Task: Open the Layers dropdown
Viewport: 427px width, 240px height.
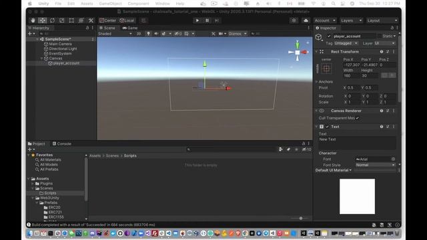Action: point(352,21)
